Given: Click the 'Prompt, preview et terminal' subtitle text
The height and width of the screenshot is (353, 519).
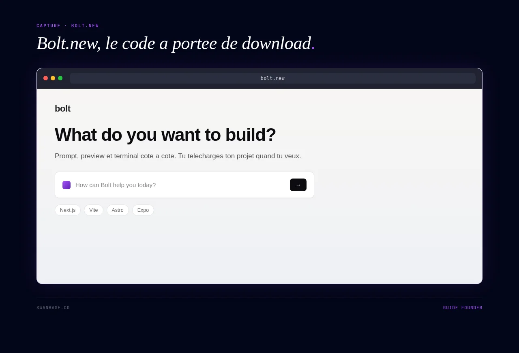Looking at the screenshot, I should point(178,156).
